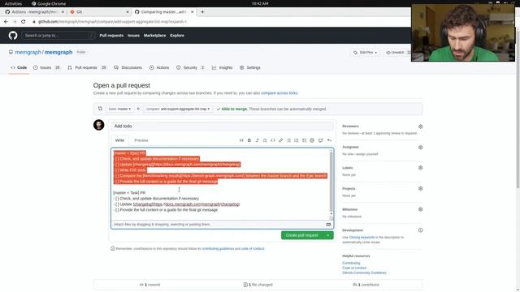520x292 pixels.
Task: Click the branch swap icon beside base
Action: [100, 109]
